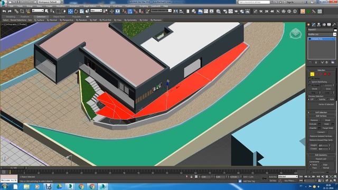Image resolution: width=338 pixels, height=190 pixels.
Task: Select Preview Selection SubObj radio button
Action: pos(316,99)
